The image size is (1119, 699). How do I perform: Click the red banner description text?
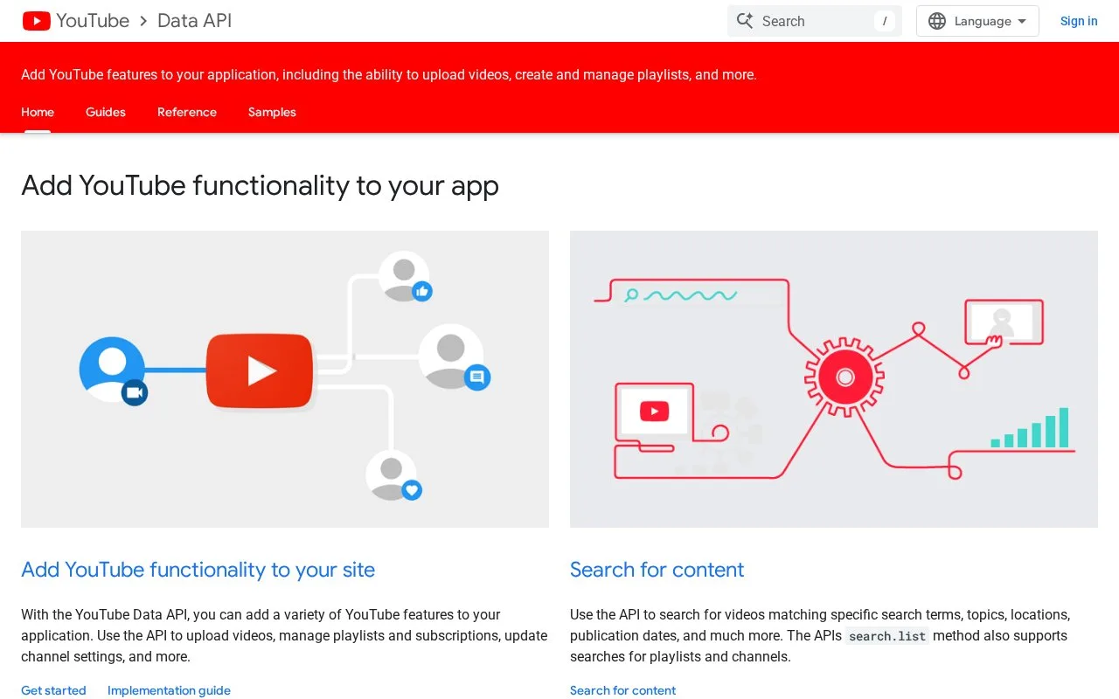tap(388, 75)
